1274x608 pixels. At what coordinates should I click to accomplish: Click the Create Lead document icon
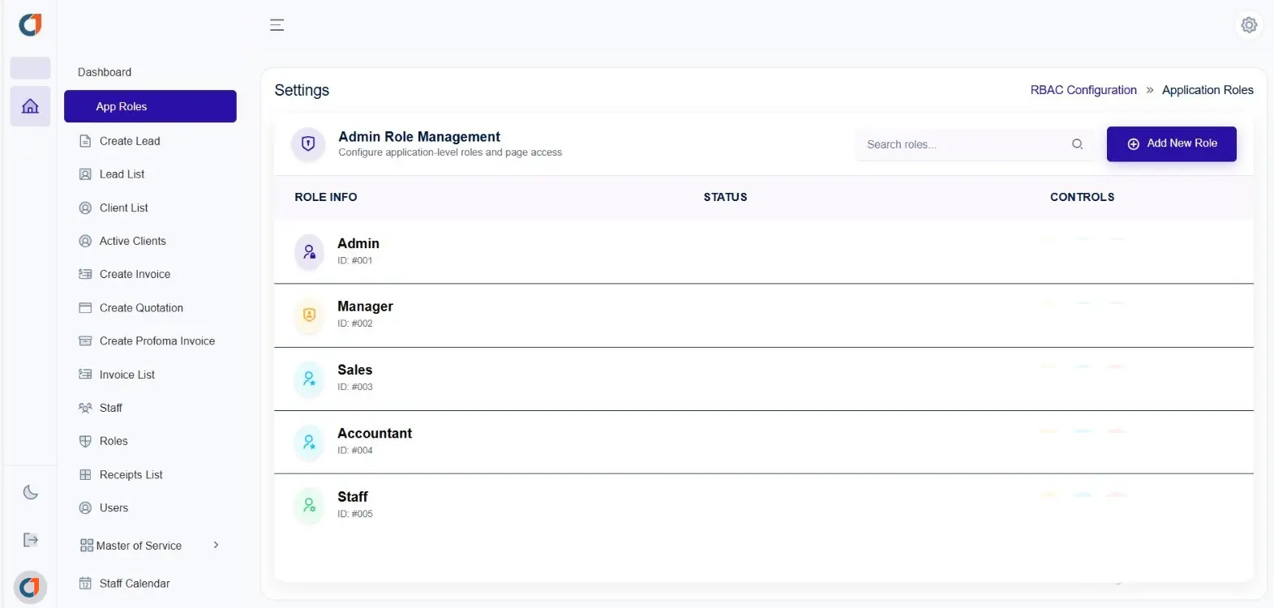tap(85, 141)
